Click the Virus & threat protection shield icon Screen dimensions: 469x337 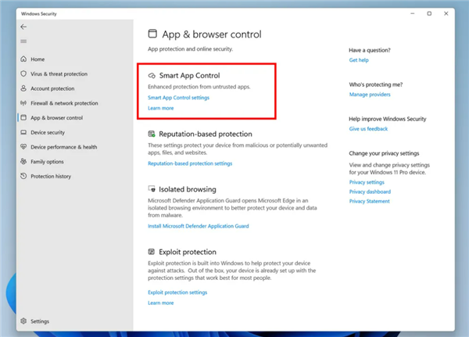(23, 73)
